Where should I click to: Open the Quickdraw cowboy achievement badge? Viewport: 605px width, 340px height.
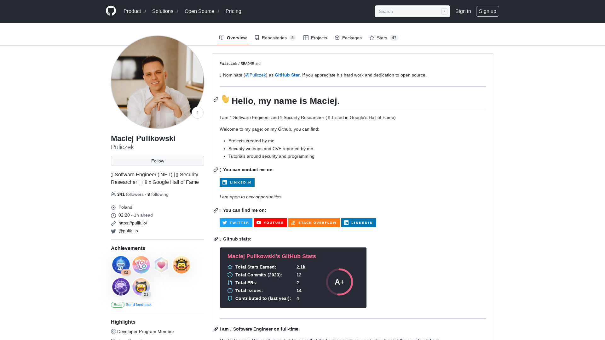181,265
